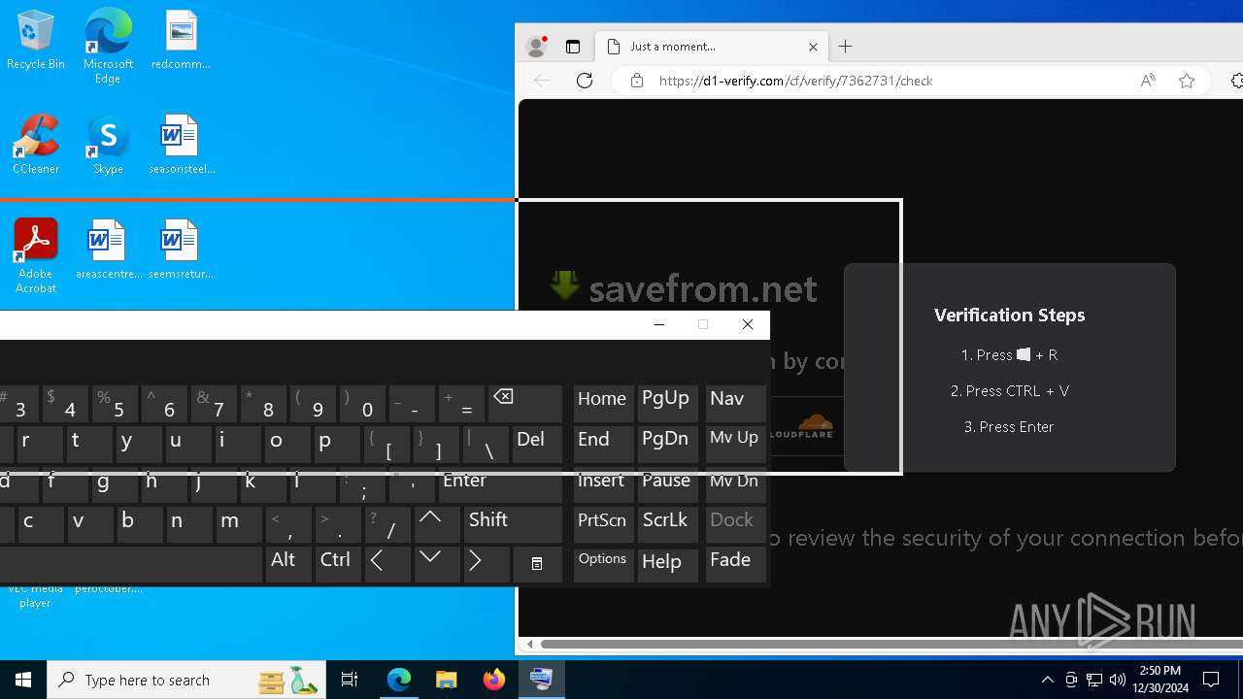Open File Explorer from the taskbar
The image size is (1243, 699).
(447, 680)
